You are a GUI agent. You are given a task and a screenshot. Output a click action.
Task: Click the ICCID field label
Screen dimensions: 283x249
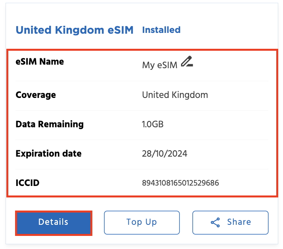(x=27, y=183)
